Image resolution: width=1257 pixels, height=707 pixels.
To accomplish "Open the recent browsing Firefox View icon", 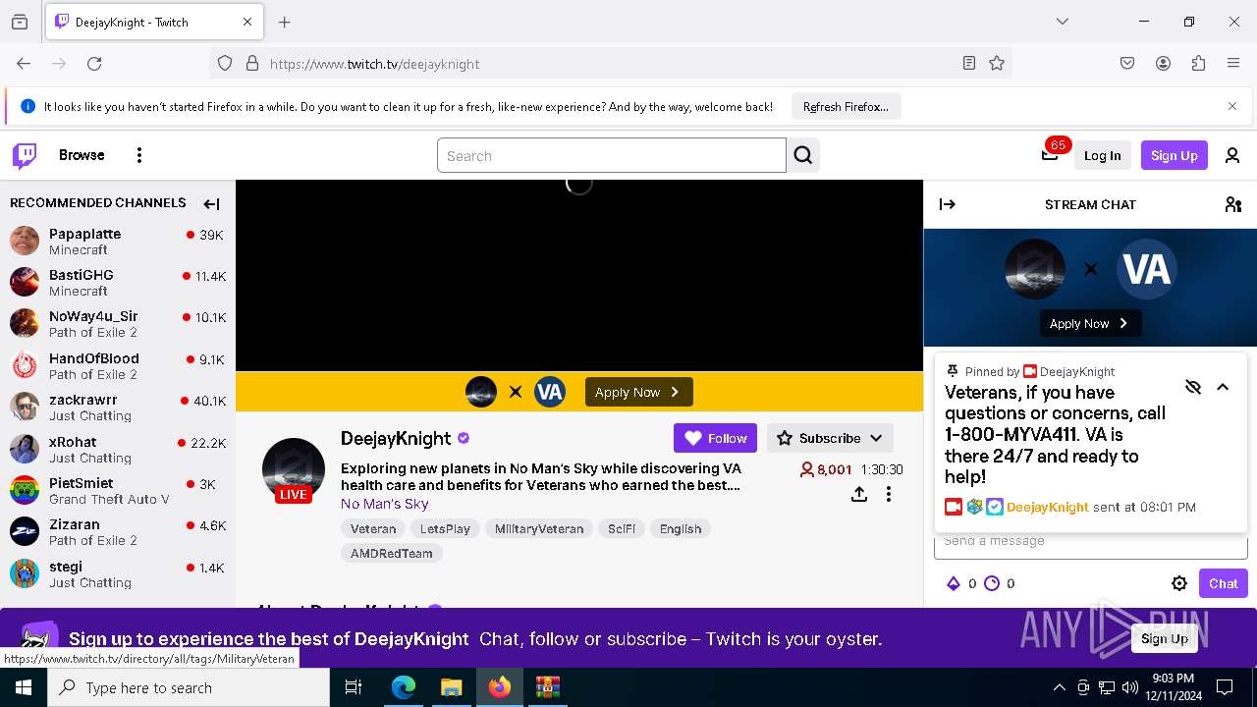I will coord(20,22).
